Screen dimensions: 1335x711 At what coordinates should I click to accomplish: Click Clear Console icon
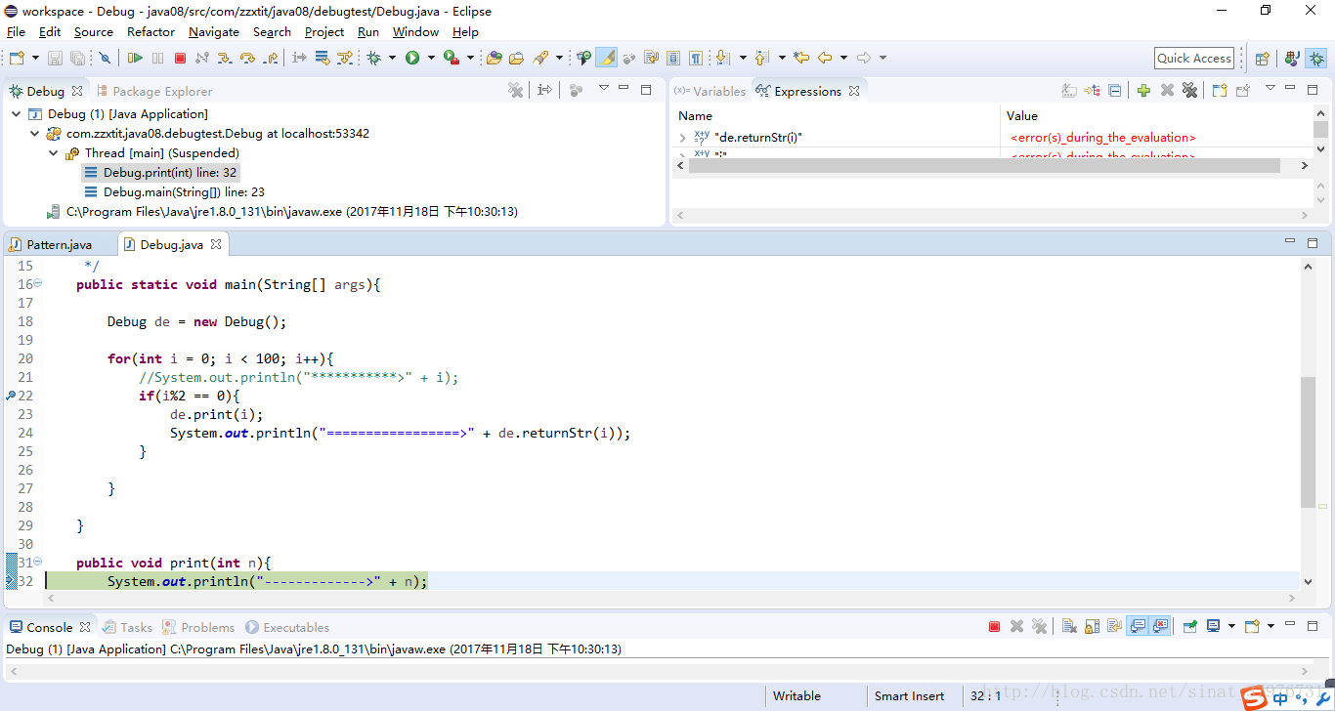(1069, 626)
